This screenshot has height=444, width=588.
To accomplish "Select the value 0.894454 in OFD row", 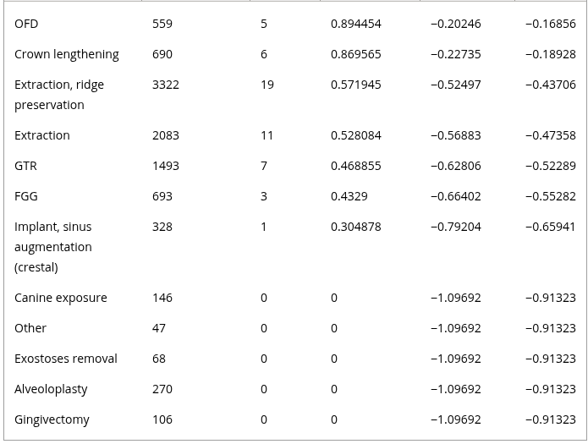I will pos(356,24).
